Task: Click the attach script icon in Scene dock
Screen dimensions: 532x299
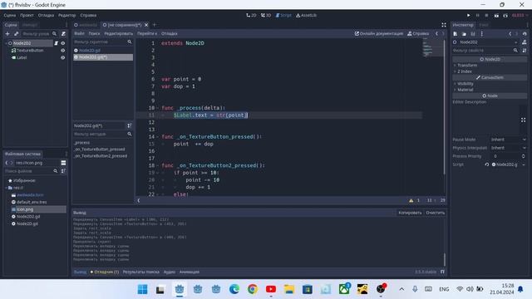Action: click(x=63, y=33)
